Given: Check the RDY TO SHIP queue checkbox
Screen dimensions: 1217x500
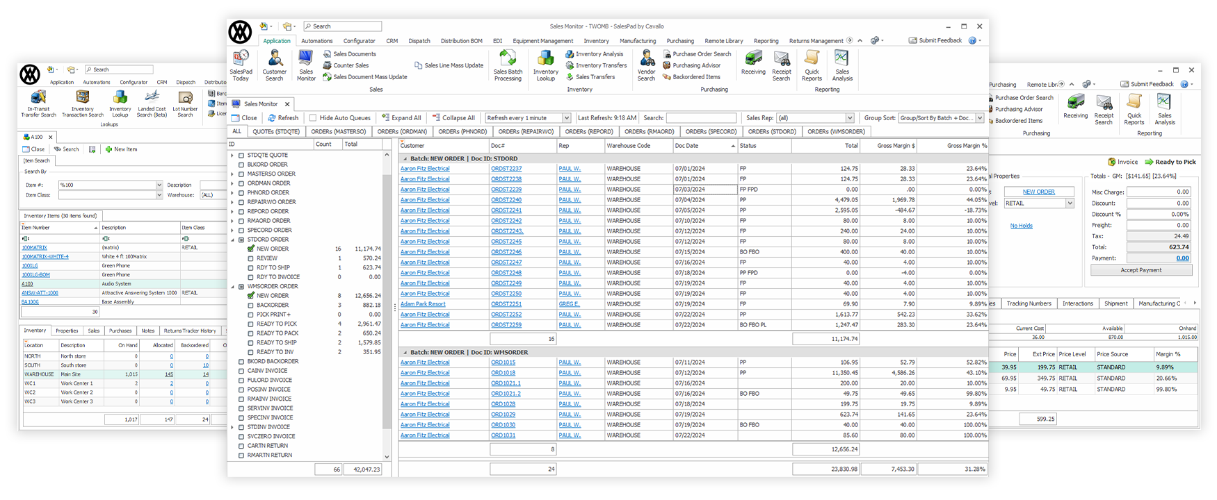Looking at the screenshot, I should 251,267.
